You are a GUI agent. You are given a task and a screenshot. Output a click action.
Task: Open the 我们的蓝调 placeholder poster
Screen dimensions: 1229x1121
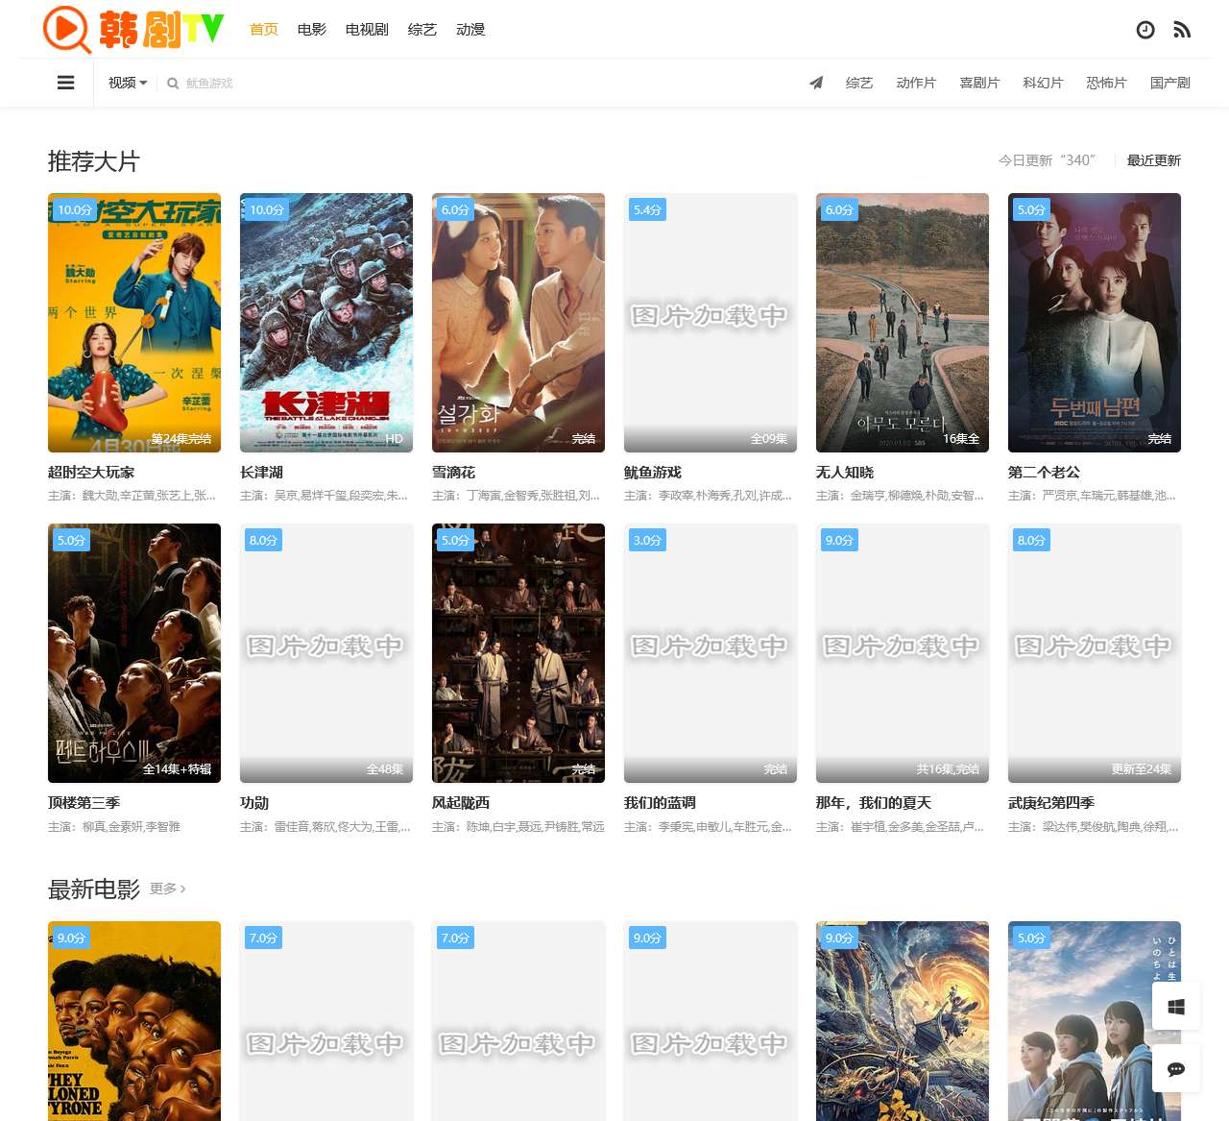pos(711,653)
